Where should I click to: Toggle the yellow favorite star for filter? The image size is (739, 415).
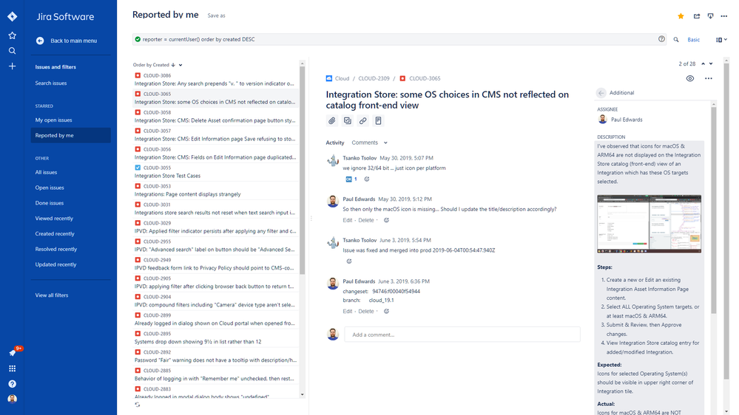[681, 16]
